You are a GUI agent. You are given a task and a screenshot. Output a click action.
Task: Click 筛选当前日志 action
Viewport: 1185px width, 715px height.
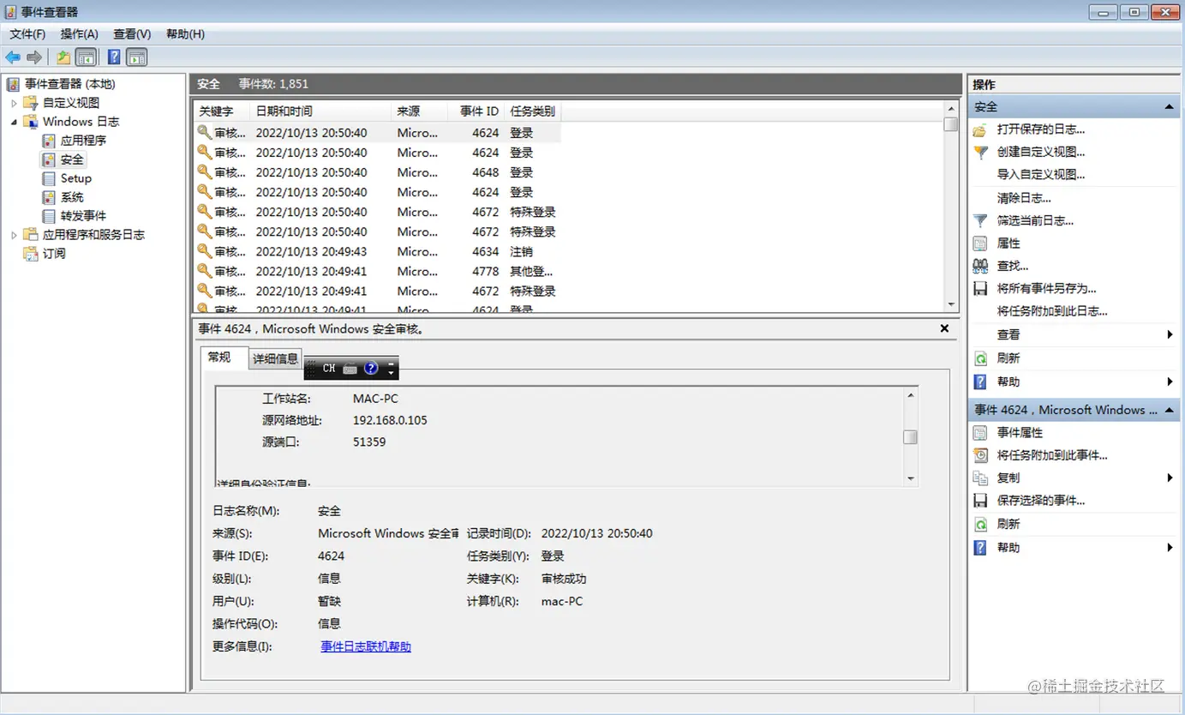[1035, 220]
